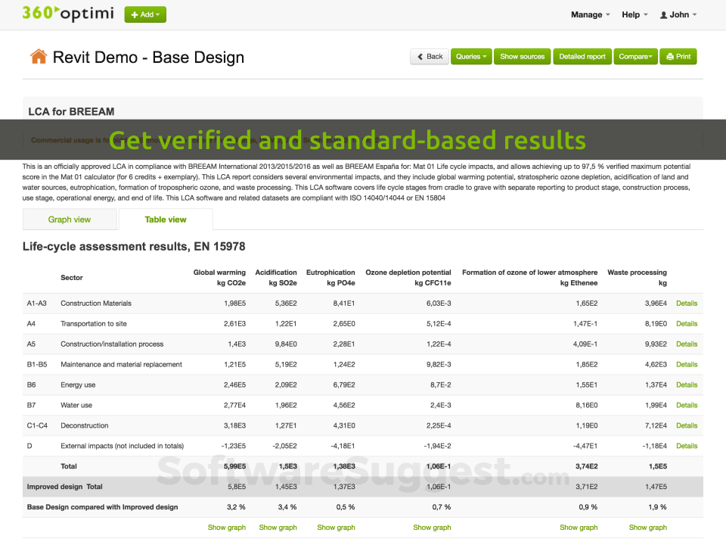The image size is (726, 545).
Task: Show graph for Waste processing column
Action: coord(647,527)
